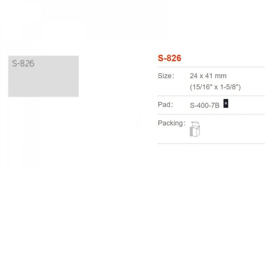Click the S-826 text inside the gray sample
The image size is (265, 265).
23,64
